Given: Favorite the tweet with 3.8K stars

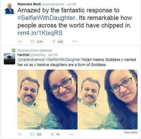Looking at the screenshot, I should [54, 41].
